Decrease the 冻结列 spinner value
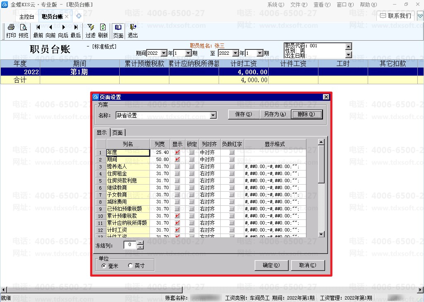The image size is (424, 302). coord(140,247)
